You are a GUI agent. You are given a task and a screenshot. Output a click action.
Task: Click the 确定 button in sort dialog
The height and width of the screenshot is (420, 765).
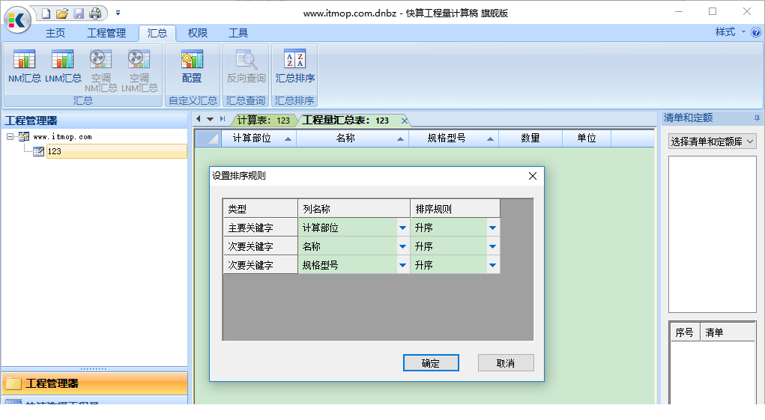(431, 363)
